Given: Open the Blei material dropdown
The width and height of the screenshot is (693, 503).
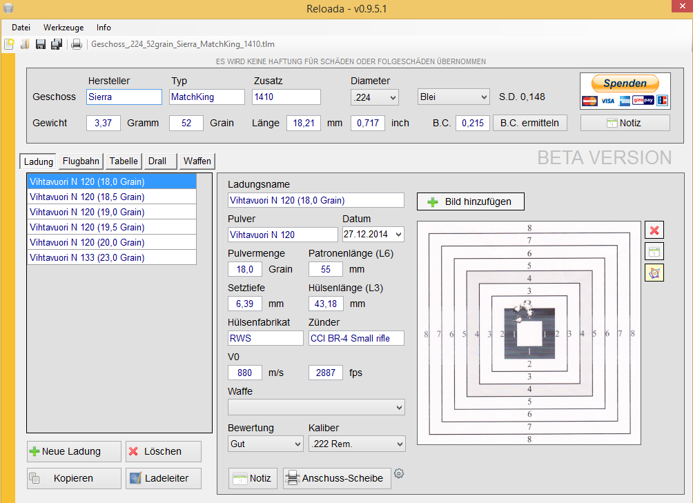Looking at the screenshot, I should pyautogui.click(x=454, y=97).
